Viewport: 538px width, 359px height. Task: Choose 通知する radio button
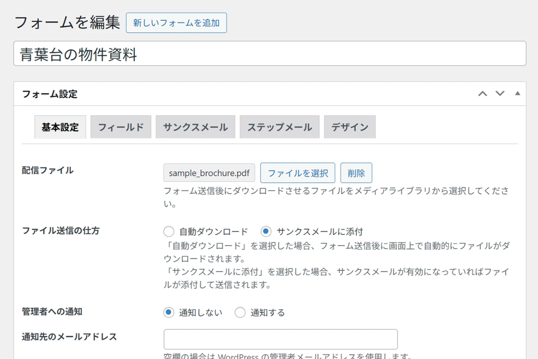[240, 312]
